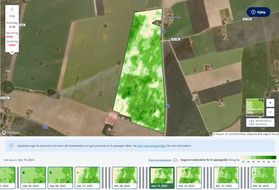Select the sep. 21, 2023 image
279x190 pixels.
(87, 177)
